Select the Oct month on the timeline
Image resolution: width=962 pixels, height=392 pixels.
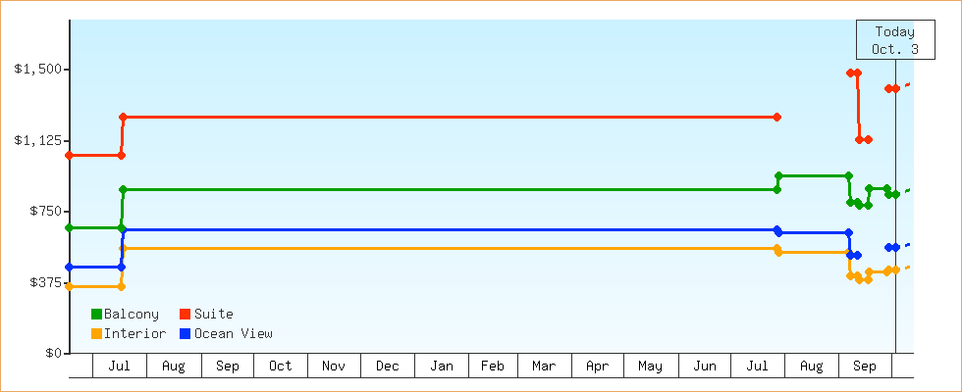point(280,367)
